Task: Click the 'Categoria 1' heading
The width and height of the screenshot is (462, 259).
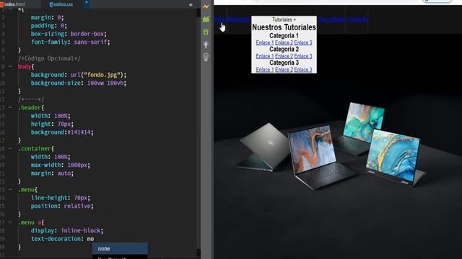Action: pyautogui.click(x=284, y=36)
